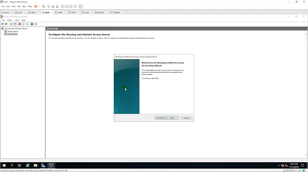Take a snapshot of this VM
308x172 pixels.
(x=49, y=6)
